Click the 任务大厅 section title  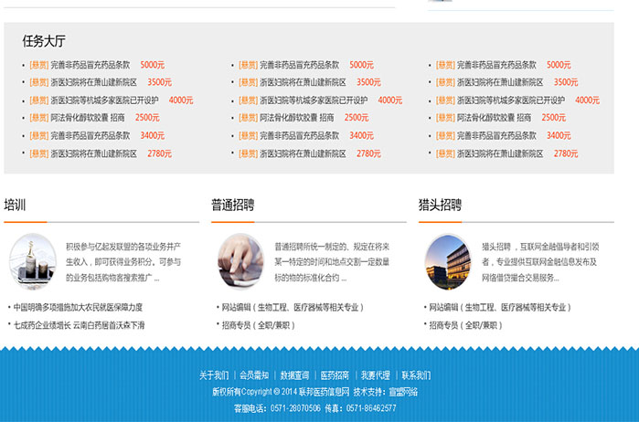click(x=44, y=41)
